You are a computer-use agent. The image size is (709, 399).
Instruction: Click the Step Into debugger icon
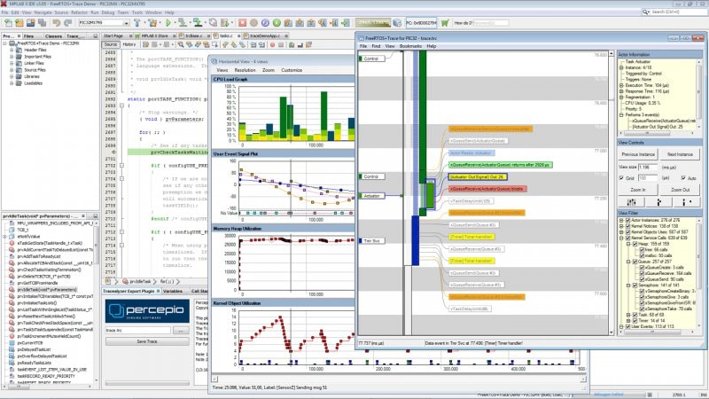(300, 23)
